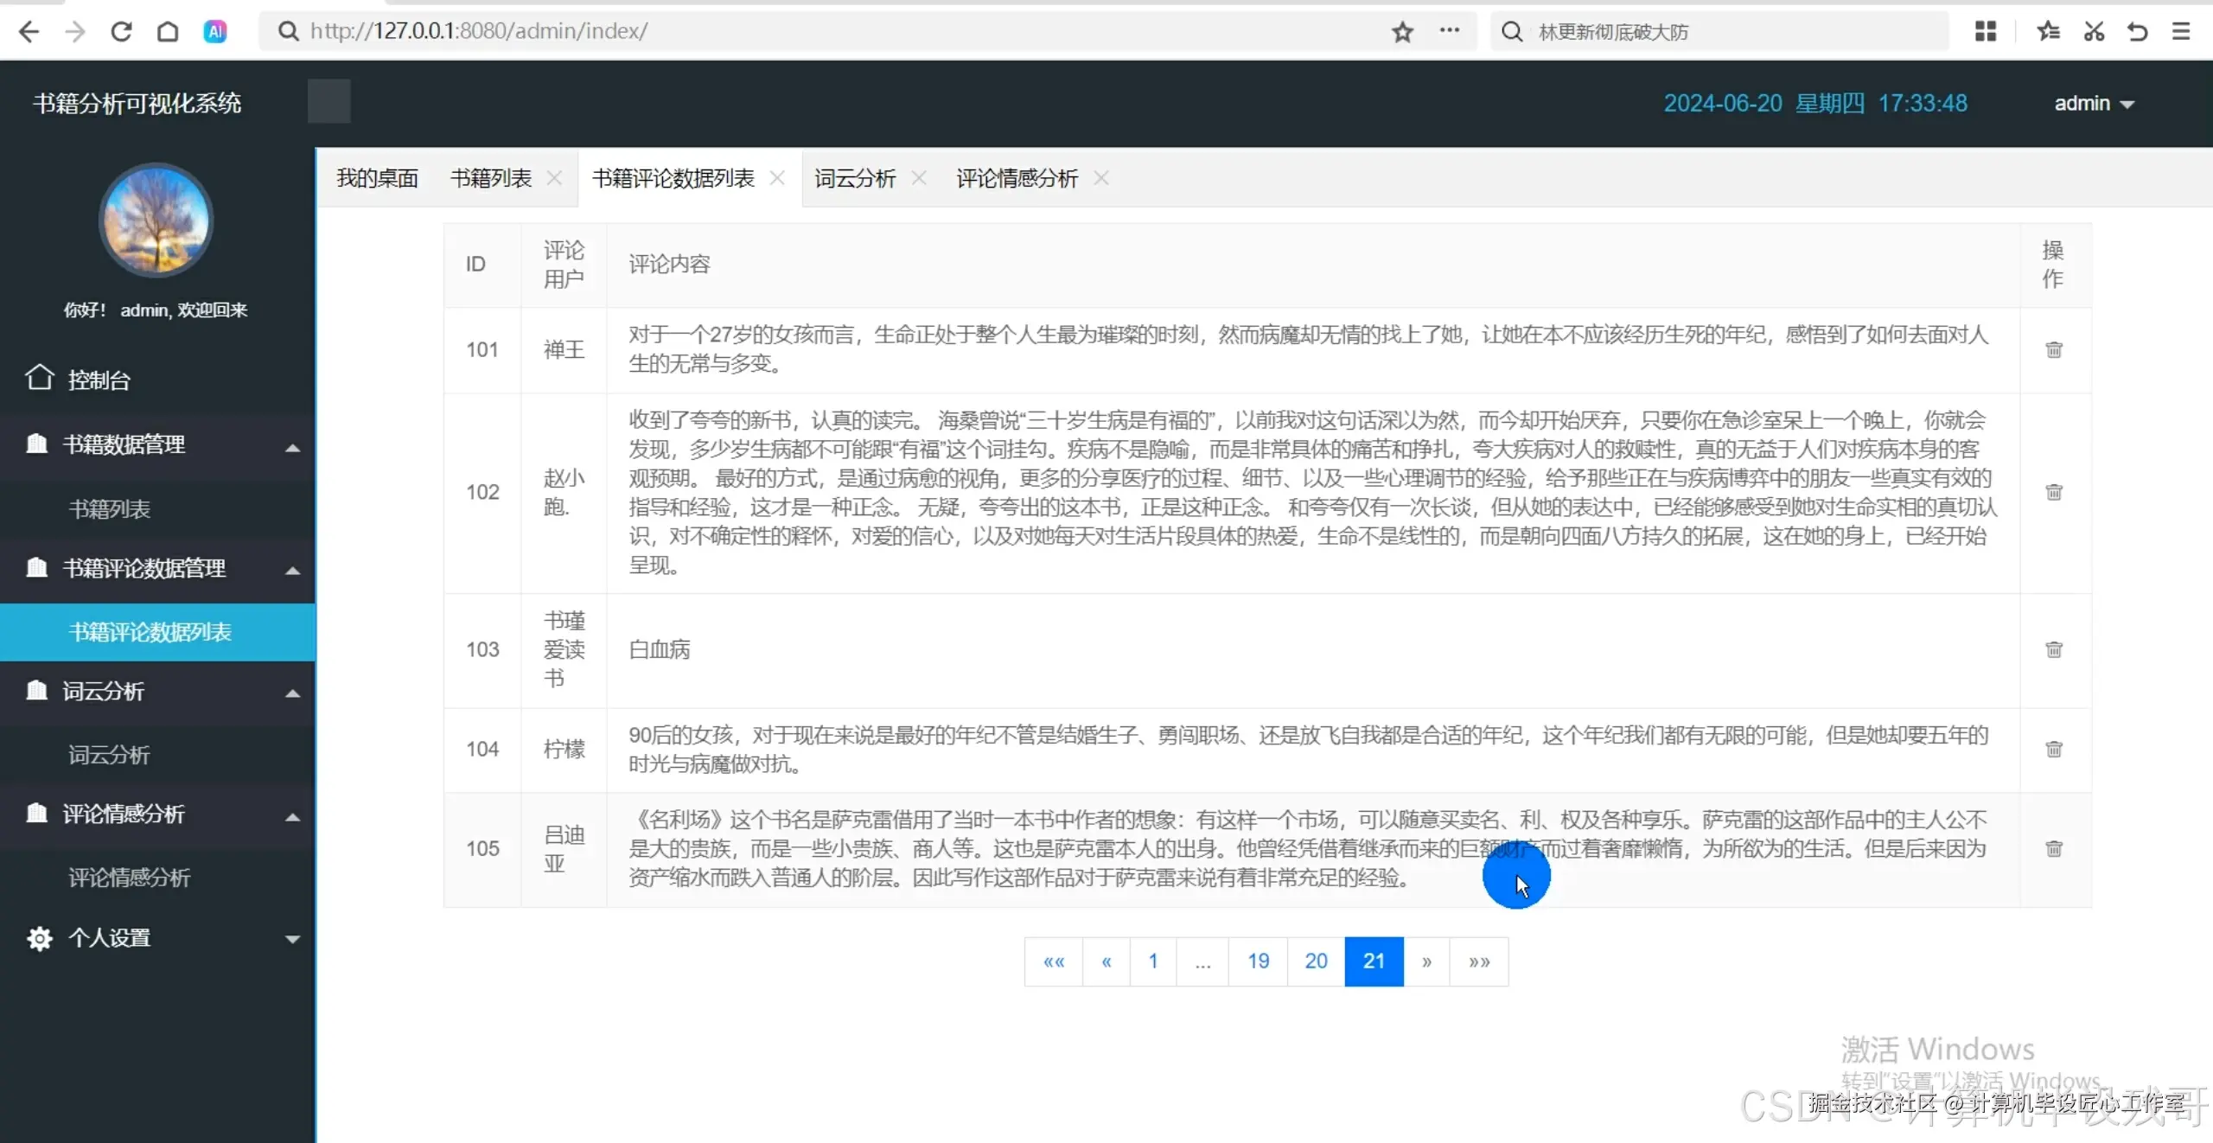Go to page 19 of comments
Viewport: 2213px width, 1143px height.
[1258, 961]
